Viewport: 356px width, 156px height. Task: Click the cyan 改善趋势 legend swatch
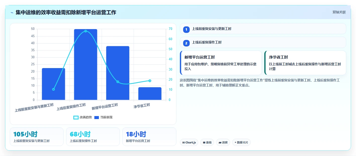coord(76,117)
